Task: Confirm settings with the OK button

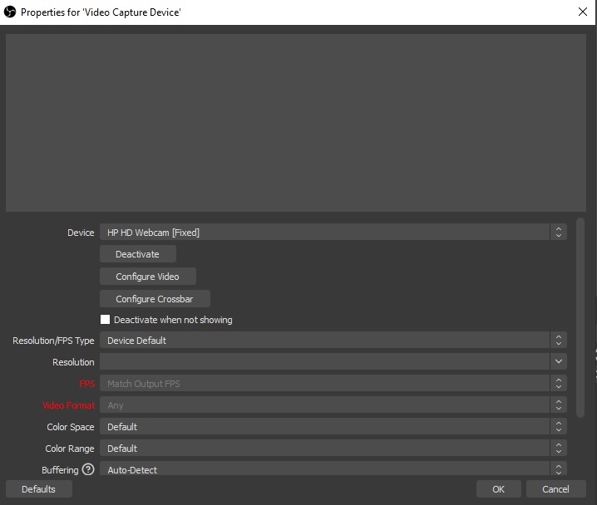Action: coord(498,489)
